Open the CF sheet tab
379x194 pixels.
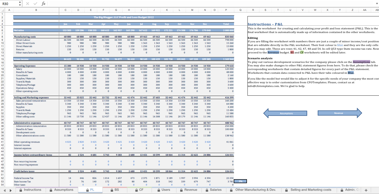point(139,190)
